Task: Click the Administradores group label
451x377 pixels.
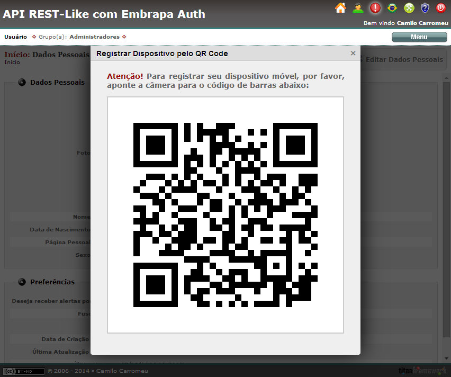Action: point(94,37)
